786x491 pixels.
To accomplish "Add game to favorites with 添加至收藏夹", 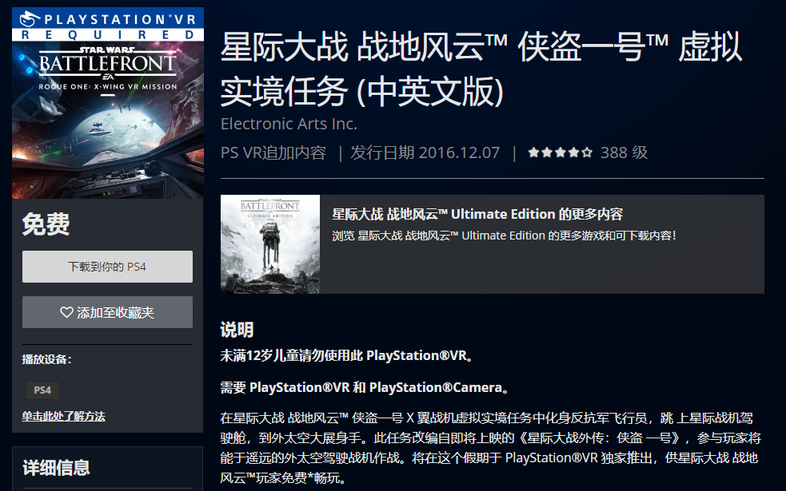I will click(107, 312).
